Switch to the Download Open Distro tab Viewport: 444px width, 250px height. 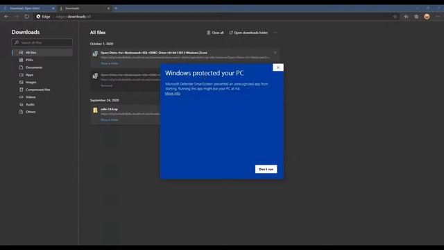pos(28,8)
